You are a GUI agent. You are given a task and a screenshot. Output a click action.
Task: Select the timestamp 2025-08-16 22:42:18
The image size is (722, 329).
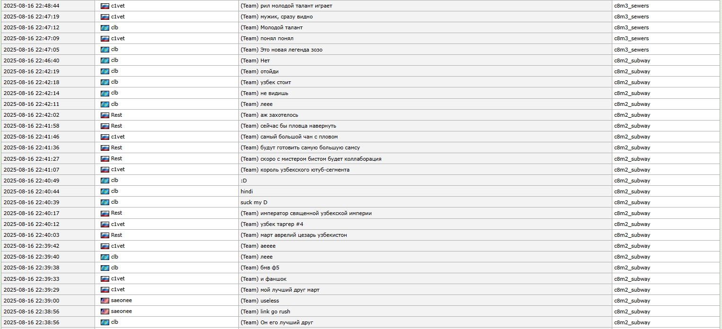[x=31, y=82]
